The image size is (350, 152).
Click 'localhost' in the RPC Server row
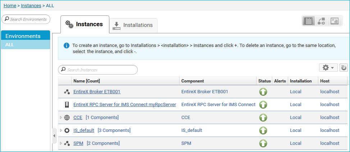pyautogui.click(x=330, y=105)
